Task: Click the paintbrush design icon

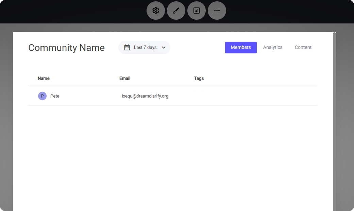Action: [x=176, y=11]
